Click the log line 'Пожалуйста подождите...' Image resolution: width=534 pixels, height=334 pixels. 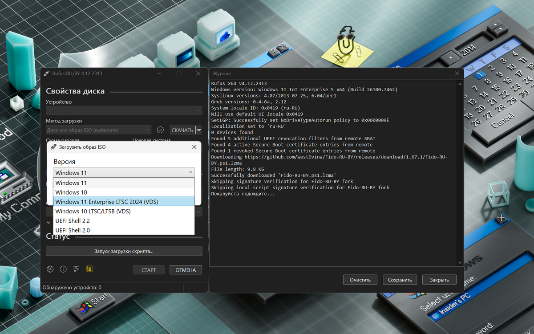[243, 194]
